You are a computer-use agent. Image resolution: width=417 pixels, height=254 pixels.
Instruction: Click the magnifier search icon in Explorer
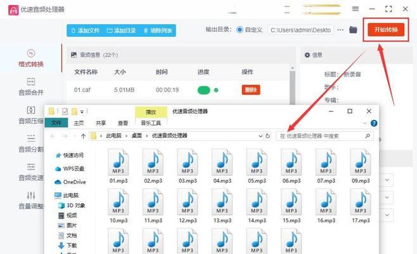[x=368, y=136]
